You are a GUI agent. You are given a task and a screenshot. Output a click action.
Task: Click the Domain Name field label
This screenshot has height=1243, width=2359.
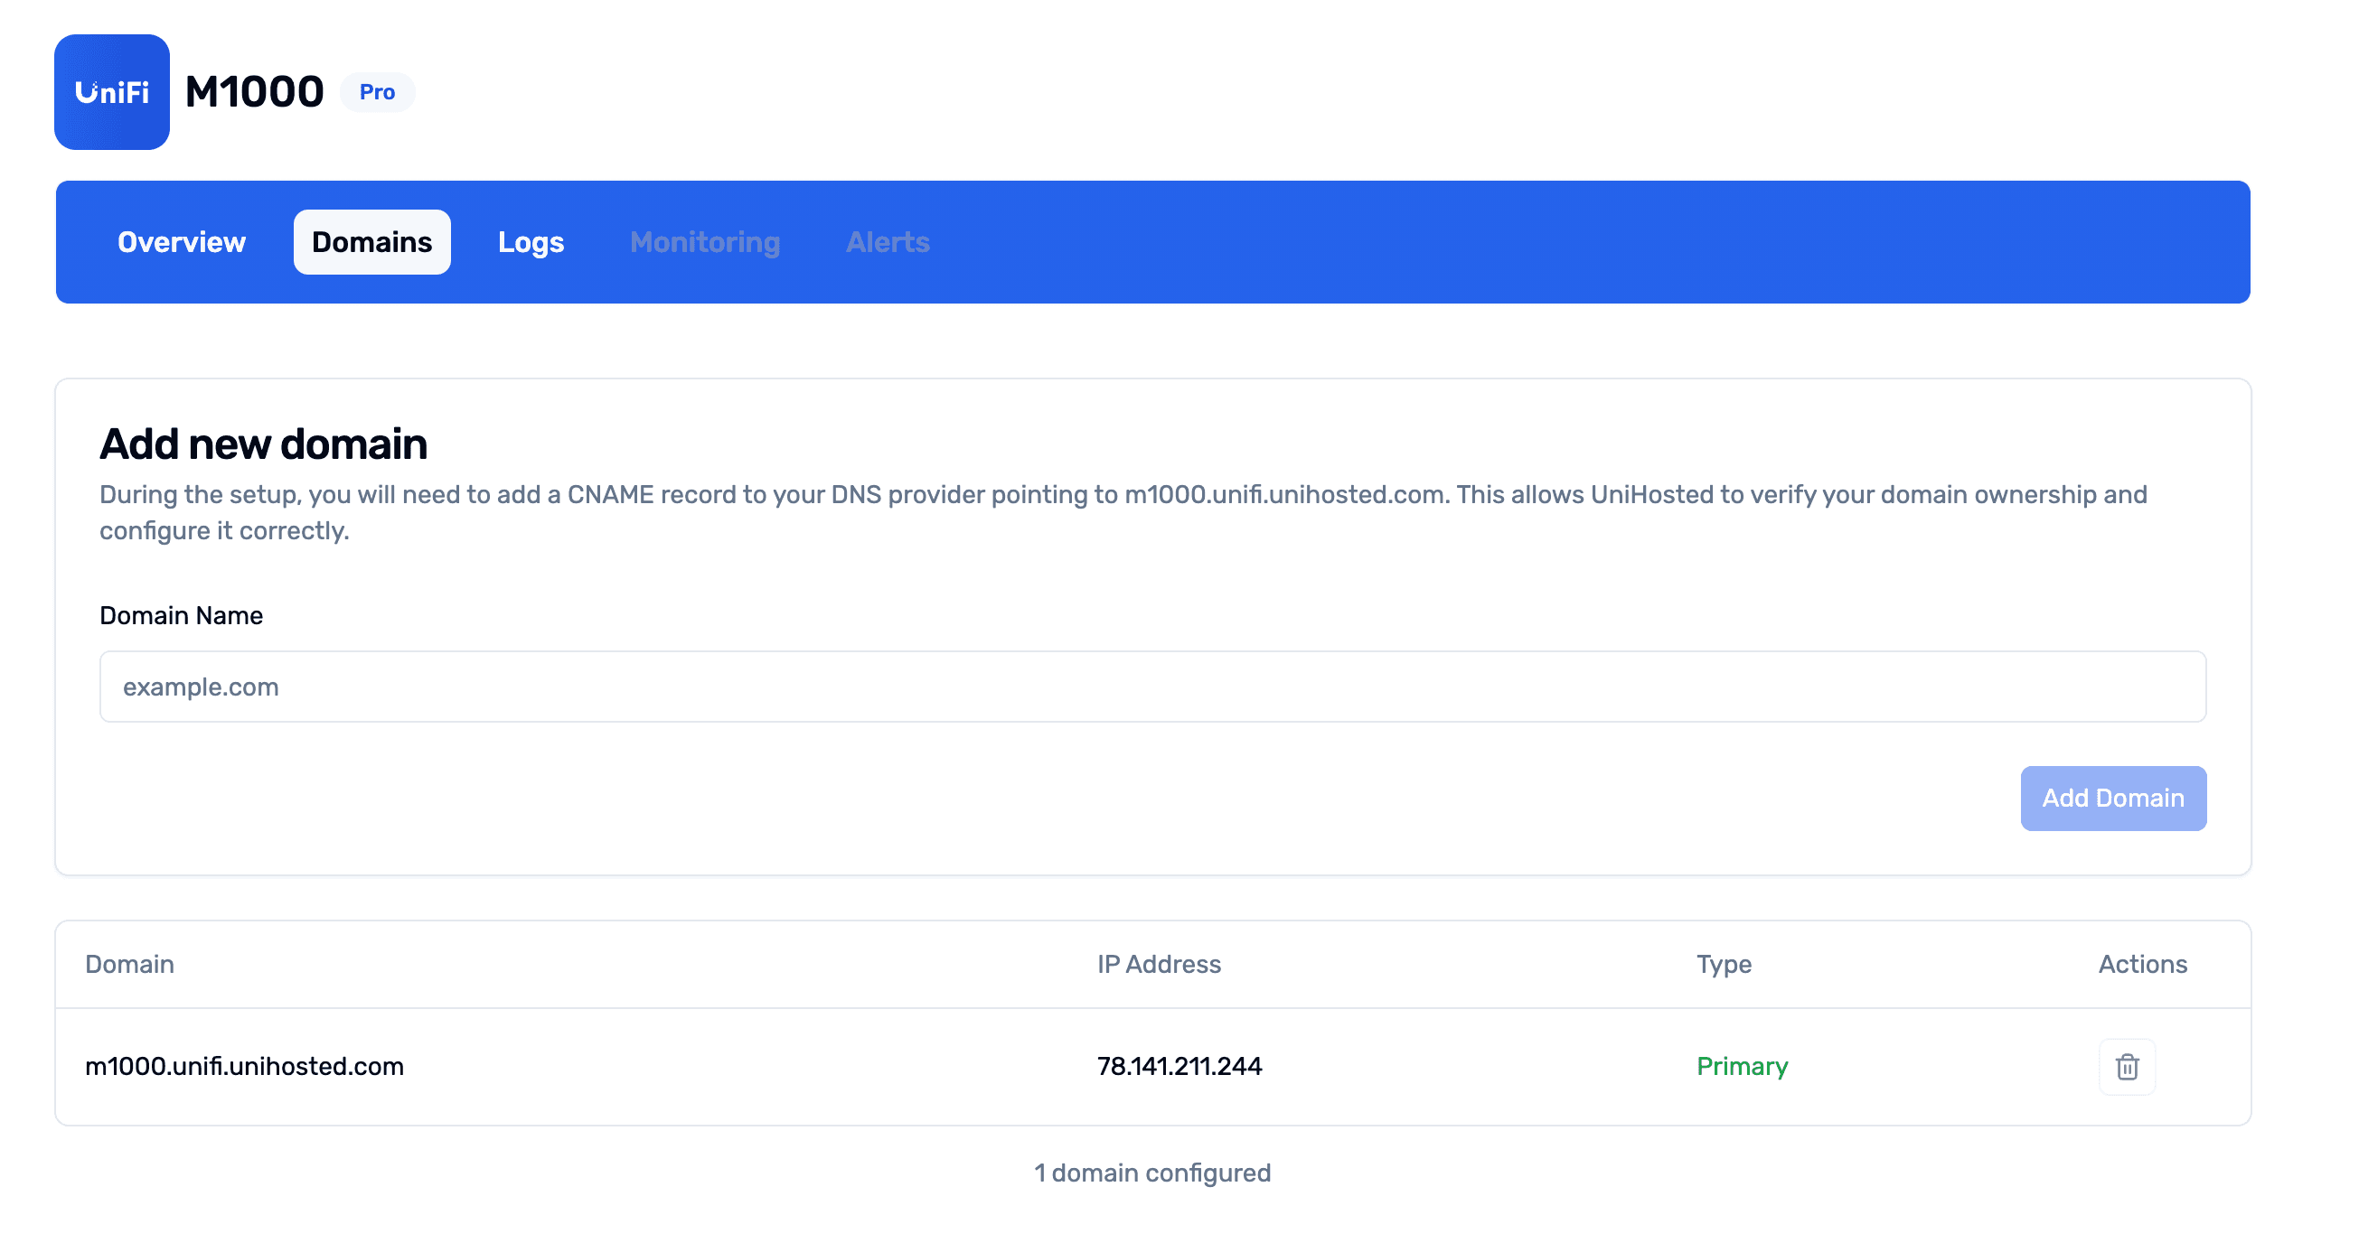pyautogui.click(x=182, y=616)
